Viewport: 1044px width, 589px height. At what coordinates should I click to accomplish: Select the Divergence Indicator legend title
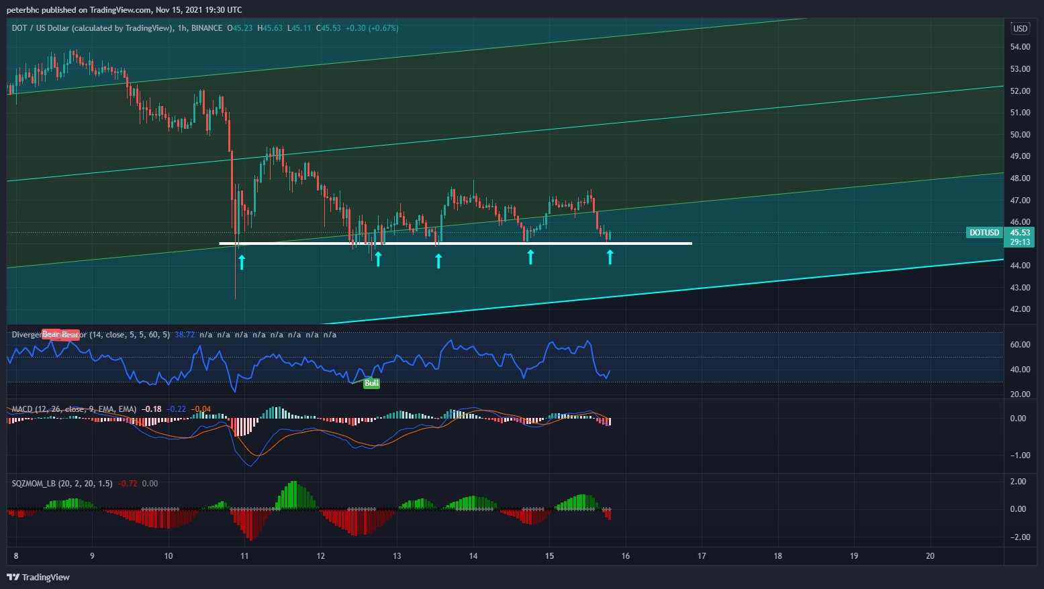(91, 334)
